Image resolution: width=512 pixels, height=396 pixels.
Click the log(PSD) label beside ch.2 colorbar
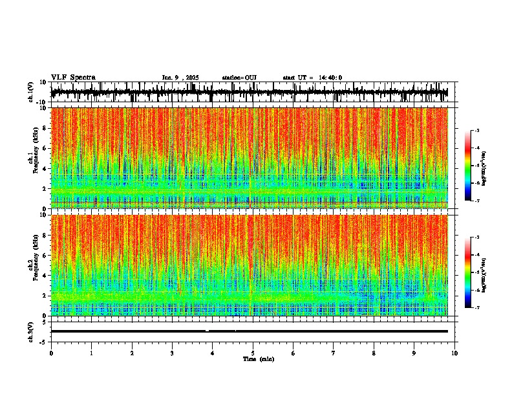pos(484,275)
